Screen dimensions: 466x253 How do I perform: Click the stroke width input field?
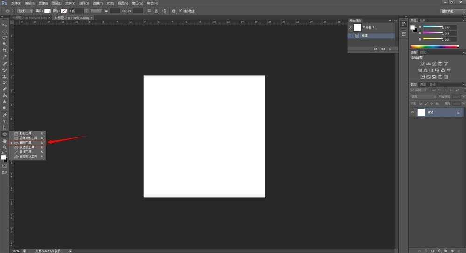click(x=75, y=11)
